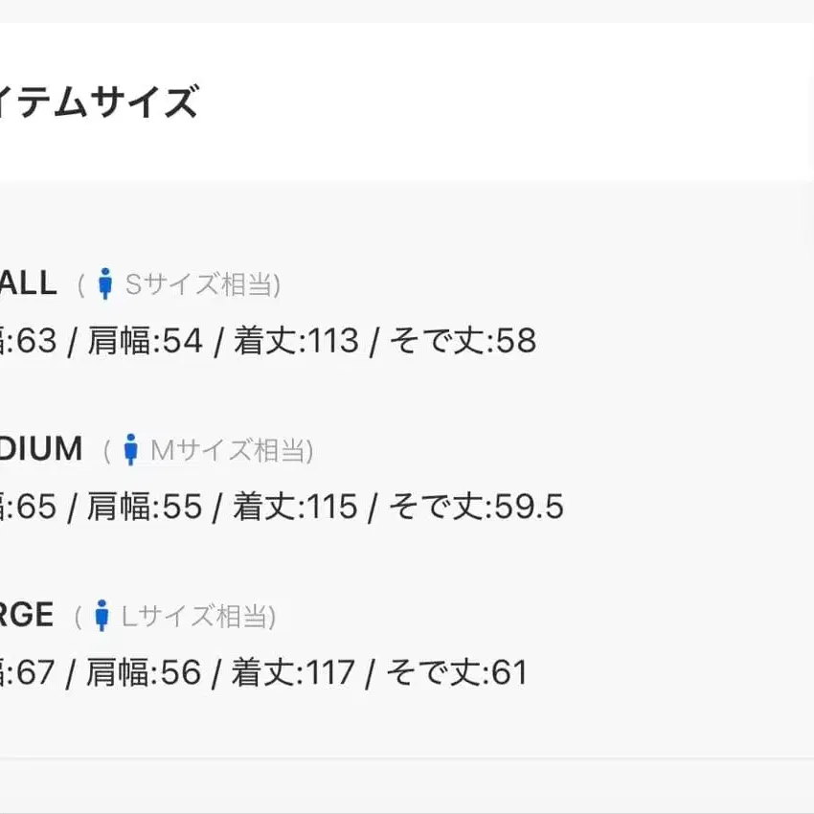814x814 pixels.
Task: Click the Mサイズ相当 text
Action: coord(231,449)
